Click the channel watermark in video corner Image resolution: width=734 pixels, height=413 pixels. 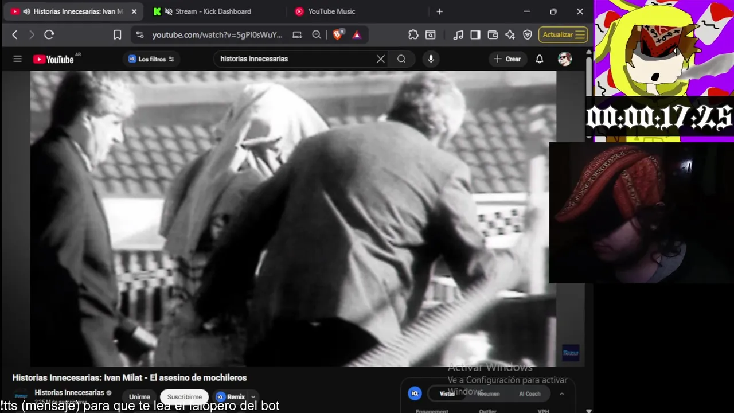tap(571, 353)
